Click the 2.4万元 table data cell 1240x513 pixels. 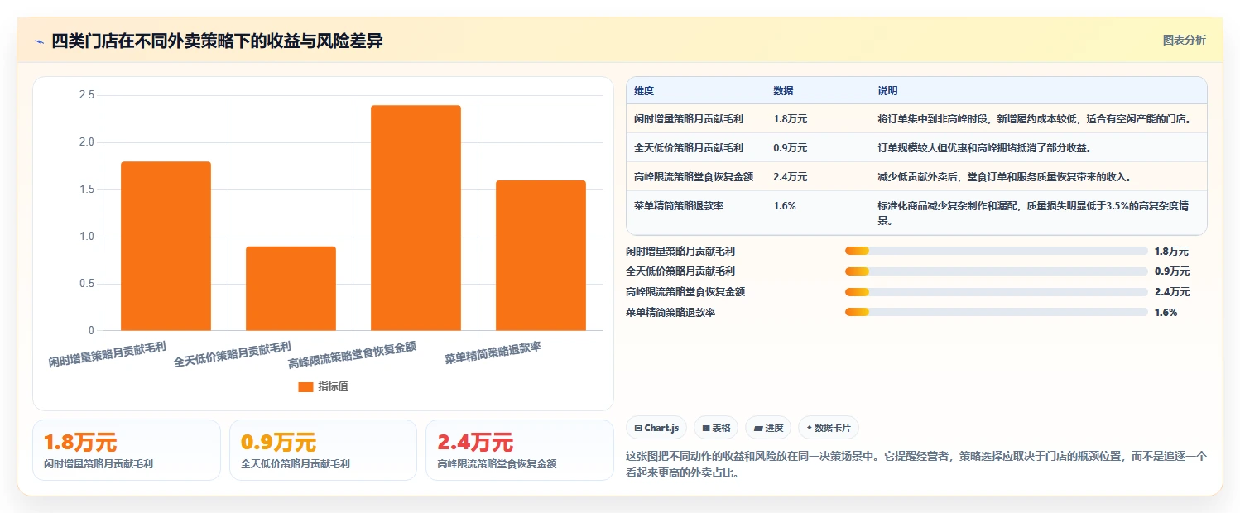pyautogui.click(x=791, y=177)
